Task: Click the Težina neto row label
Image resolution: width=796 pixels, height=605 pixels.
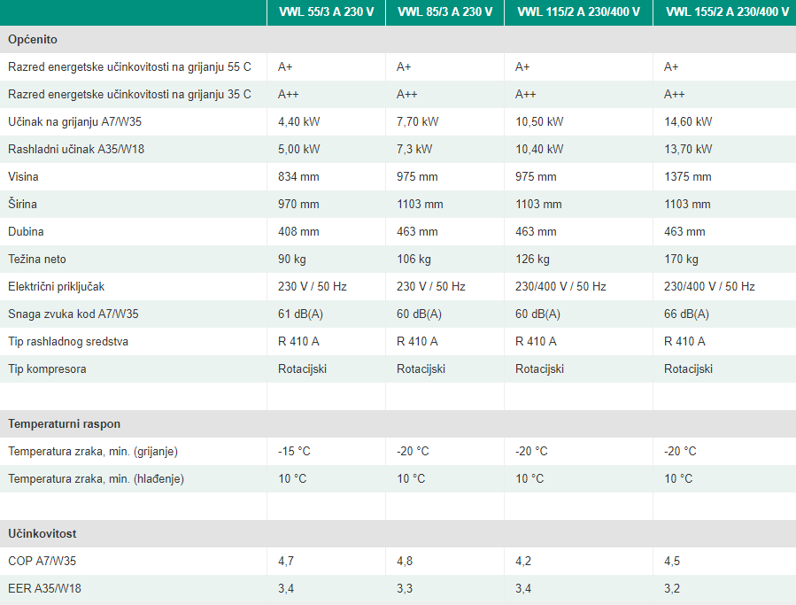Action: click(37, 259)
